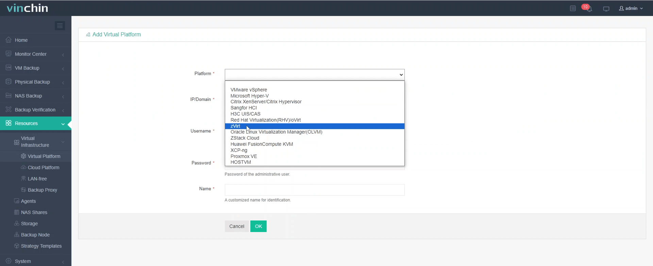The width and height of the screenshot is (653, 266).
Task: Click the VM Backup icon
Action: click(9, 68)
